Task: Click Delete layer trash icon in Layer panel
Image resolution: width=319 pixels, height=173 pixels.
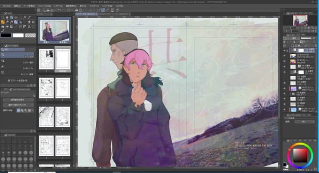Action: pos(316,46)
